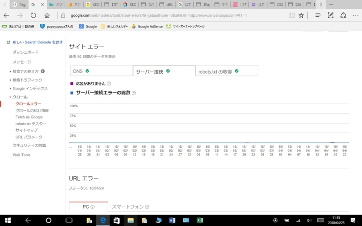
Task: Open 新しい Search Console を試す link
Action: click(x=38, y=42)
